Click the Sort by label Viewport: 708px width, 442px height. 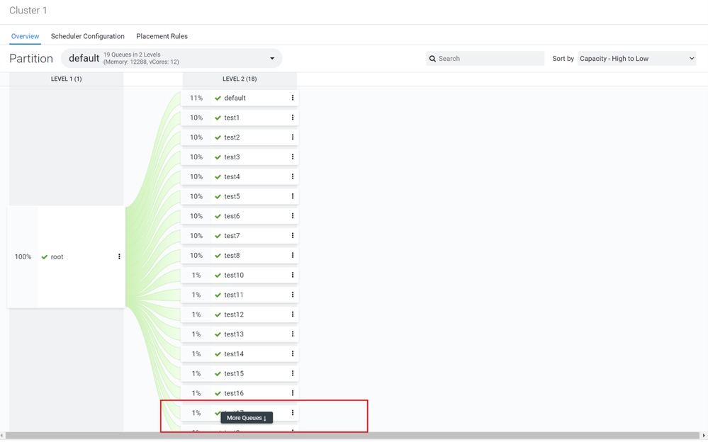pos(563,58)
